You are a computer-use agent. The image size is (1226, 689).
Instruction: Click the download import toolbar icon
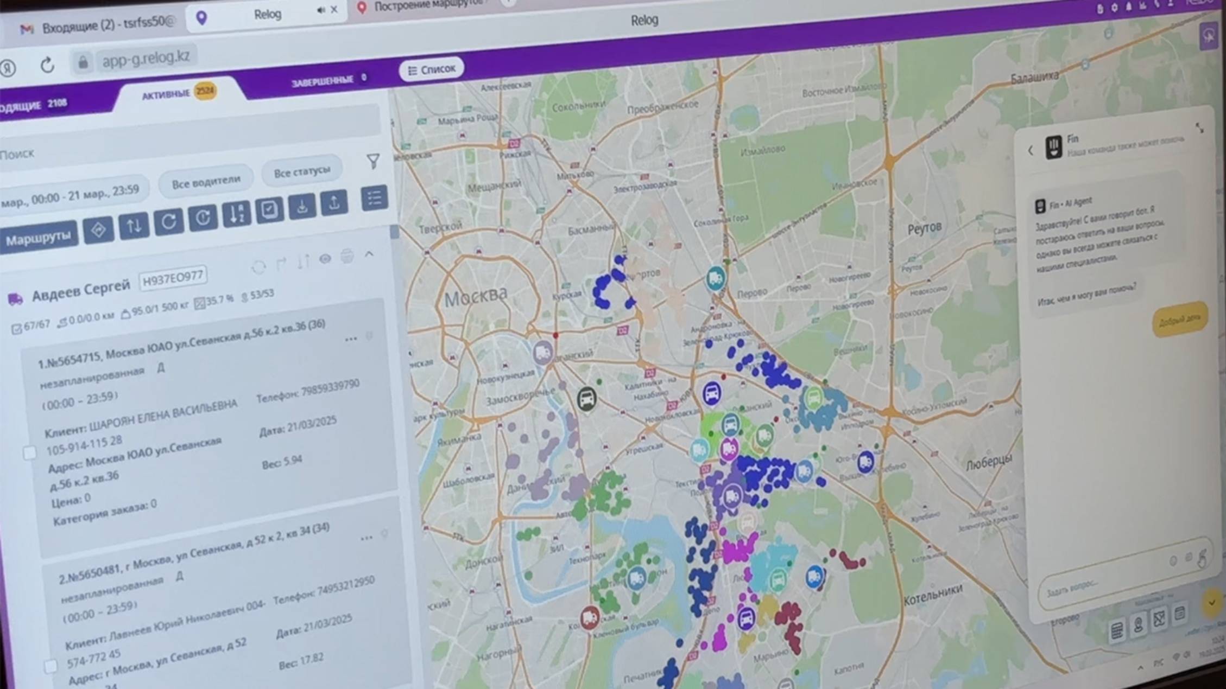coord(302,206)
